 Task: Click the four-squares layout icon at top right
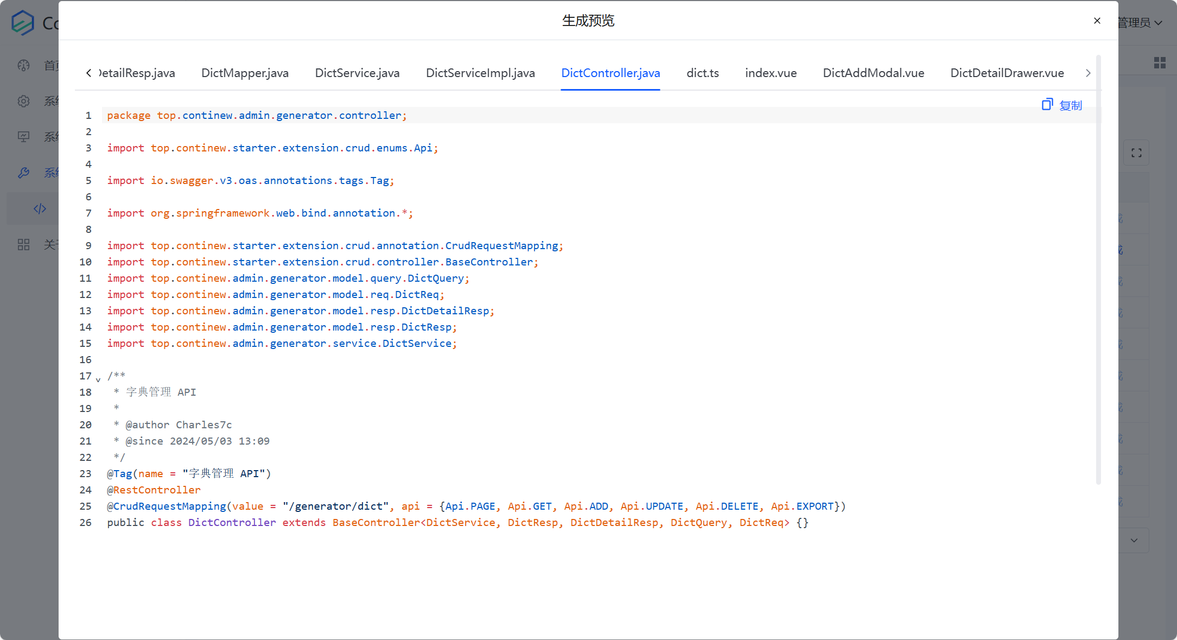click(1160, 63)
